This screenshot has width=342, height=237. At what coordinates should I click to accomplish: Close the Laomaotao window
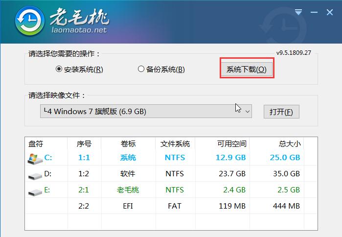(330, 12)
